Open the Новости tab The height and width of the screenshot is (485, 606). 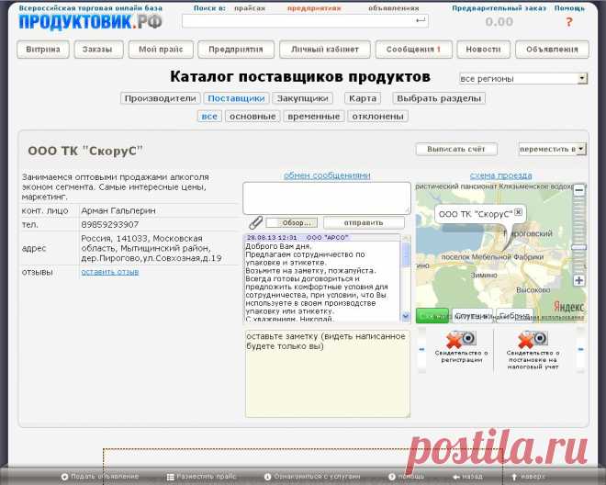pyautogui.click(x=483, y=50)
